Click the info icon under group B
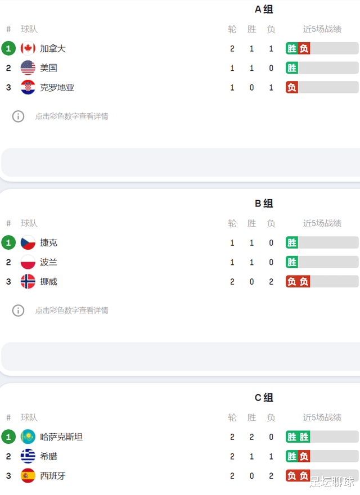The image size is (360, 495). pyautogui.click(x=18, y=310)
